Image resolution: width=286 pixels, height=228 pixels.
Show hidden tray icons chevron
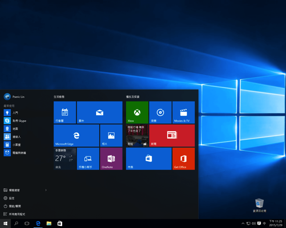(243, 224)
